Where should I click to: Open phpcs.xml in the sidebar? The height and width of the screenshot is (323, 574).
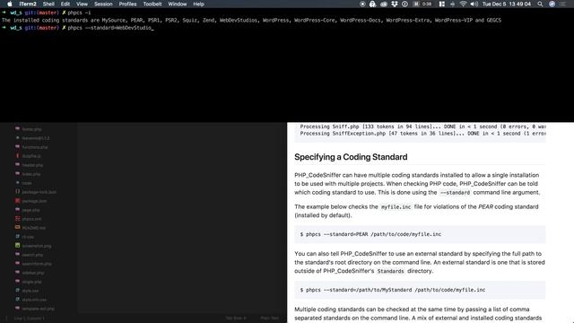point(32,219)
